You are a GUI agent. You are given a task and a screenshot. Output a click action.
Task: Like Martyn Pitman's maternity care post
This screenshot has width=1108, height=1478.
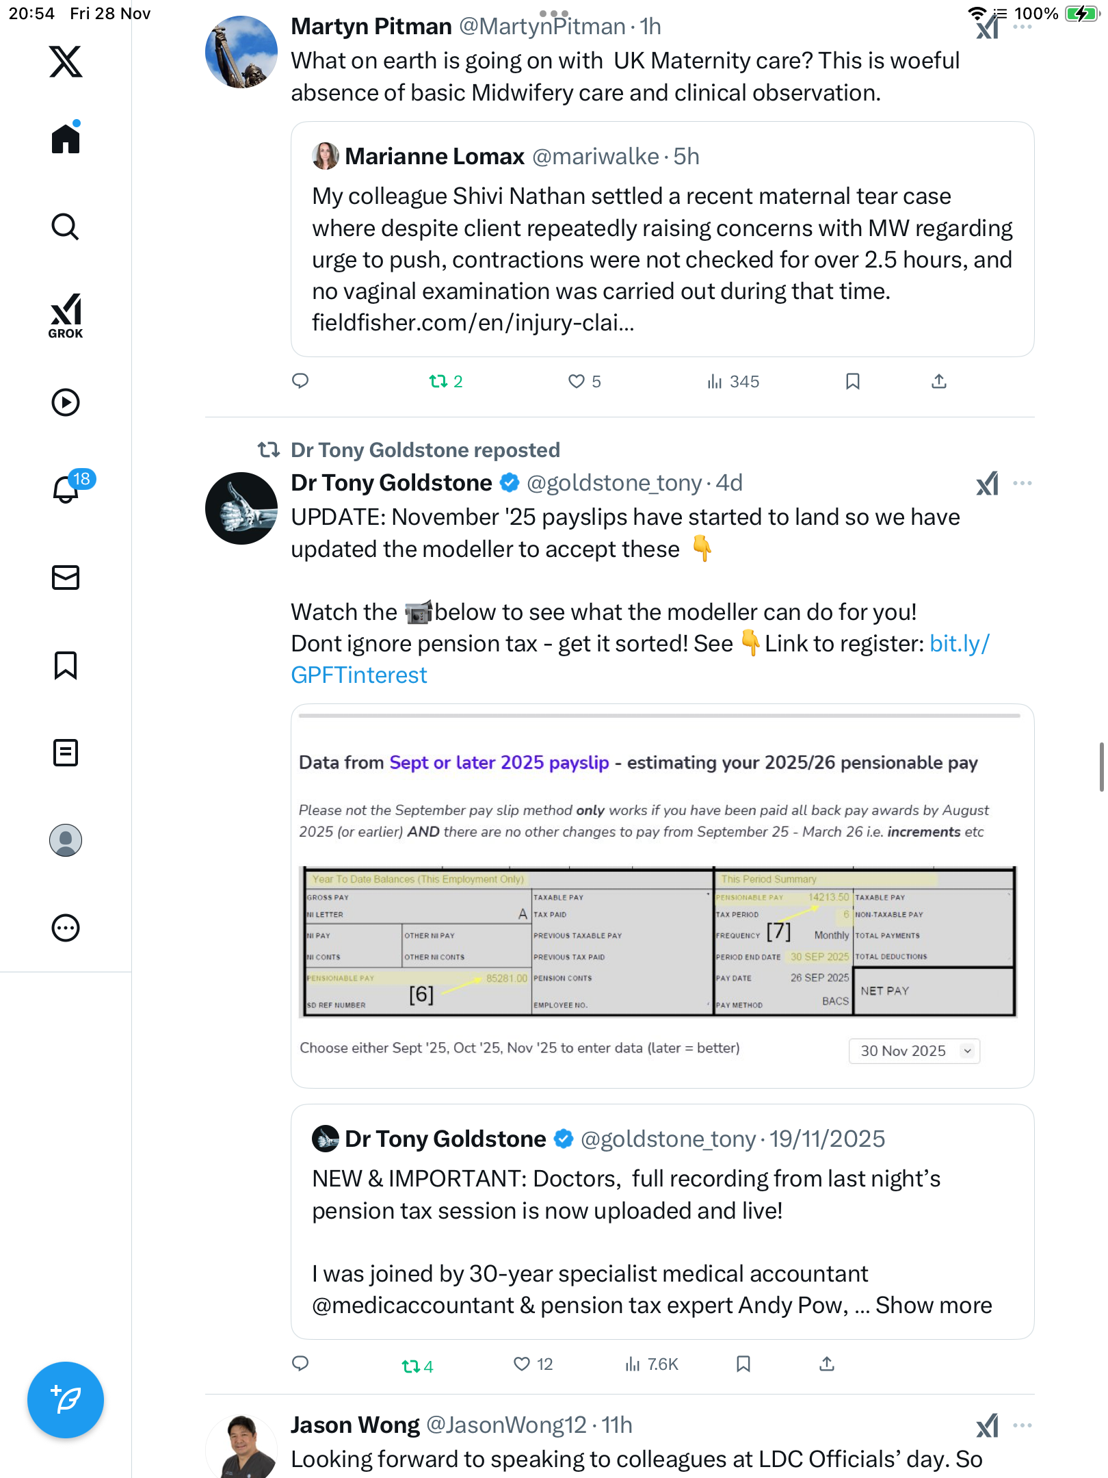coord(577,381)
